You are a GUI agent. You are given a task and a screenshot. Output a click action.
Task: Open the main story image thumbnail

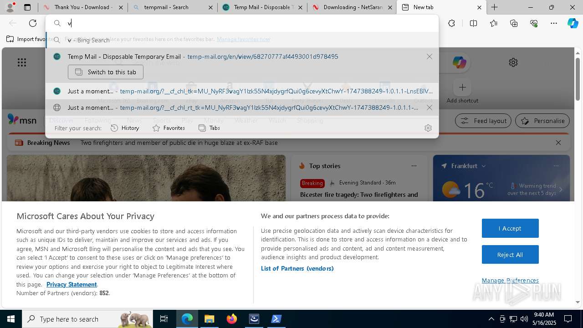(x=146, y=178)
